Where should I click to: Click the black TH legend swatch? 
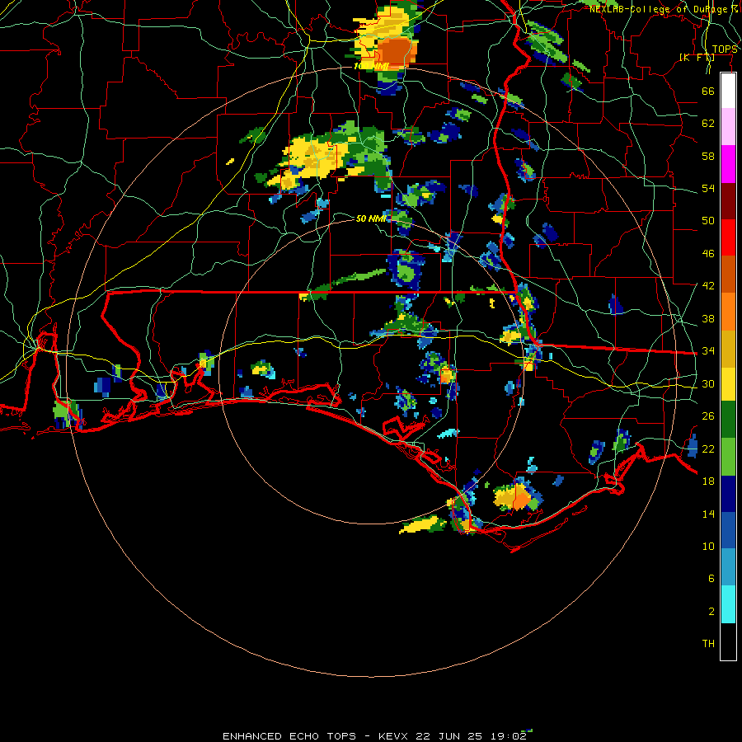(728, 641)
